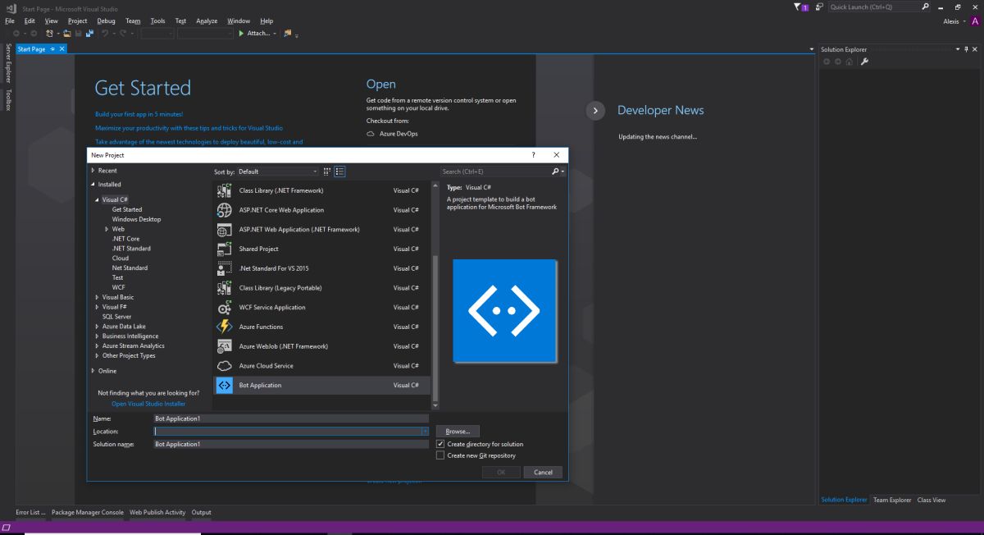Image resolution: width=984 pixels, height=535 pixels.
Task: Click the Azure DevOps cloud icon
Action: point(371,134)
